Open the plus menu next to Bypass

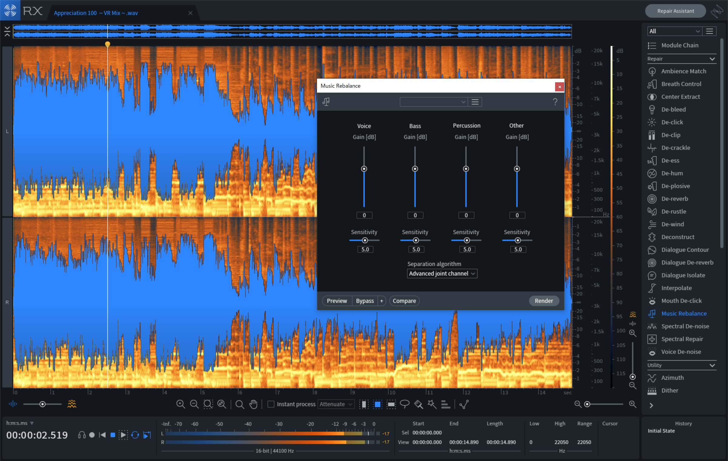(382, 301)
